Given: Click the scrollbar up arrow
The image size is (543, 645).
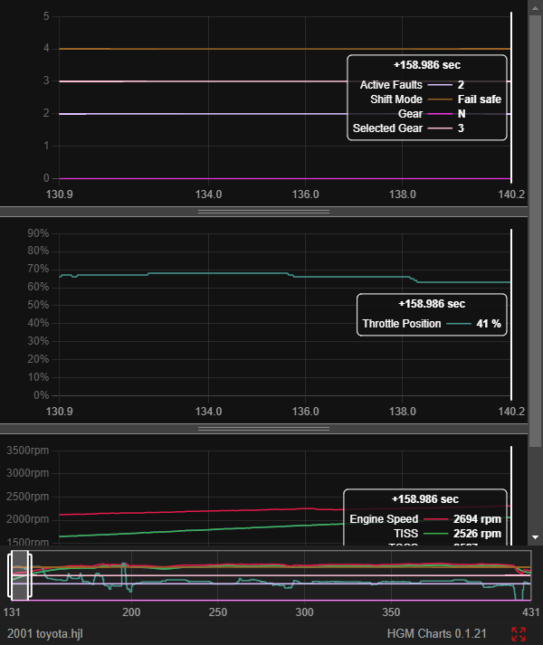Looking at the screenshot, I should tap(536, 5).
